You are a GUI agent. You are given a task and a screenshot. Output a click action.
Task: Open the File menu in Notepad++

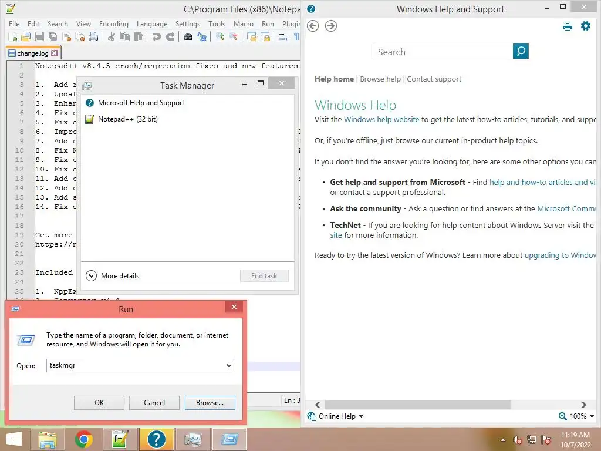[x=14, y=23]
